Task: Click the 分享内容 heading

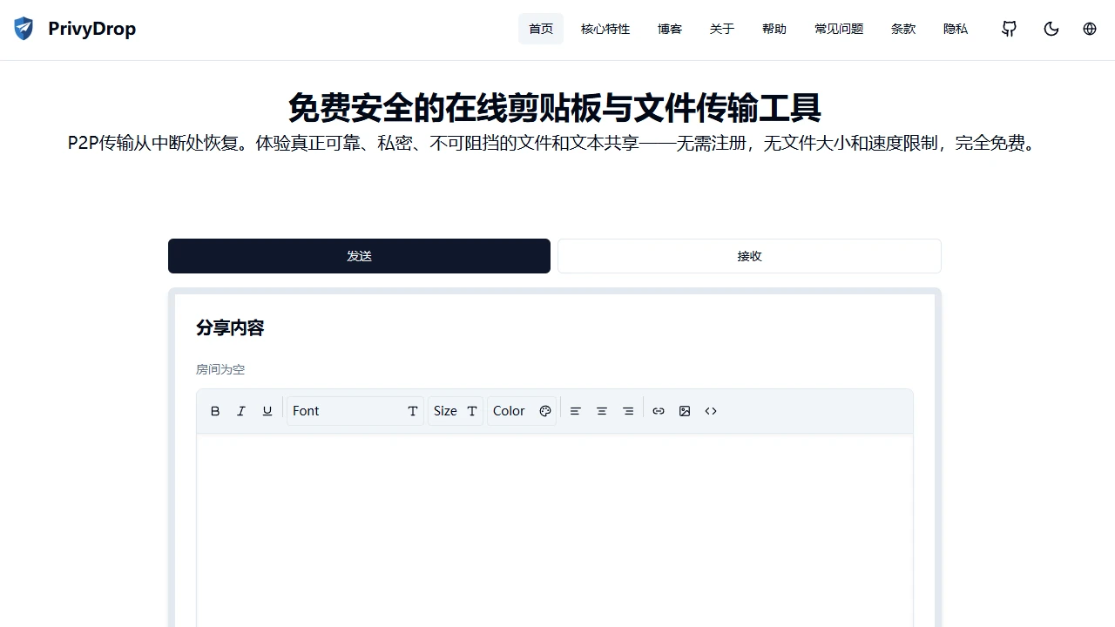Action: (x=230, y=327)
